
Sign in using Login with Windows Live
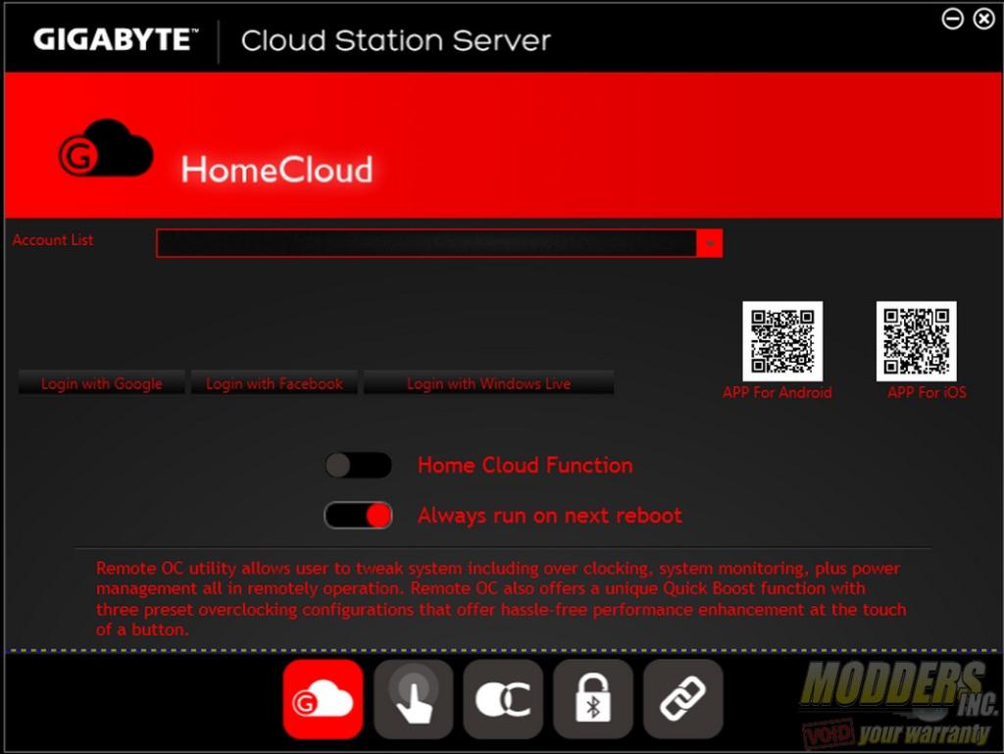pyautogui.click(x=488, y=383)
